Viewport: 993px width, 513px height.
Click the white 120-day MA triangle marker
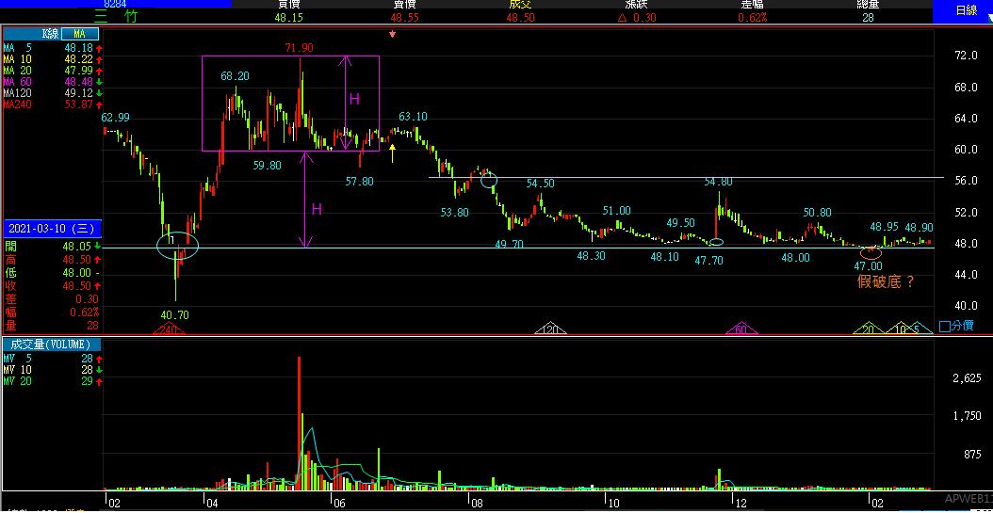tap(549, 329)
